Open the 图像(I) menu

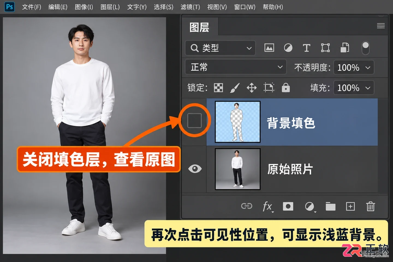pos(84,7)
